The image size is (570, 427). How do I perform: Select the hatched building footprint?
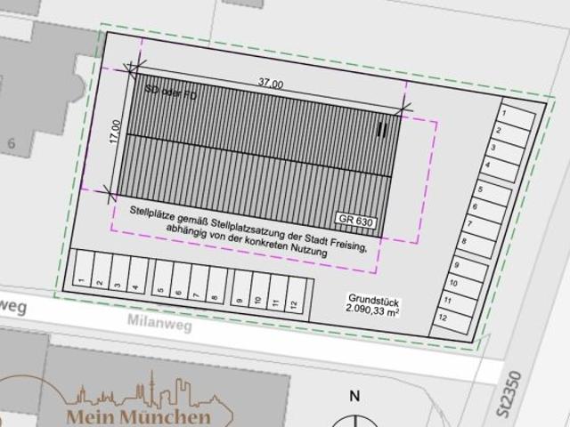[258, 155]
